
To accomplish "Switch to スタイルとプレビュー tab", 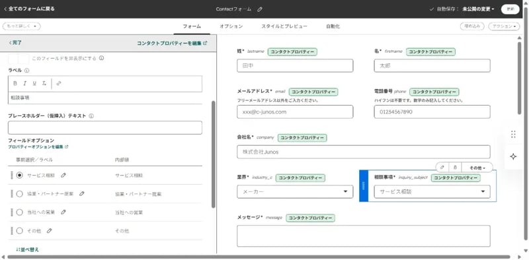I will (284, 26).
